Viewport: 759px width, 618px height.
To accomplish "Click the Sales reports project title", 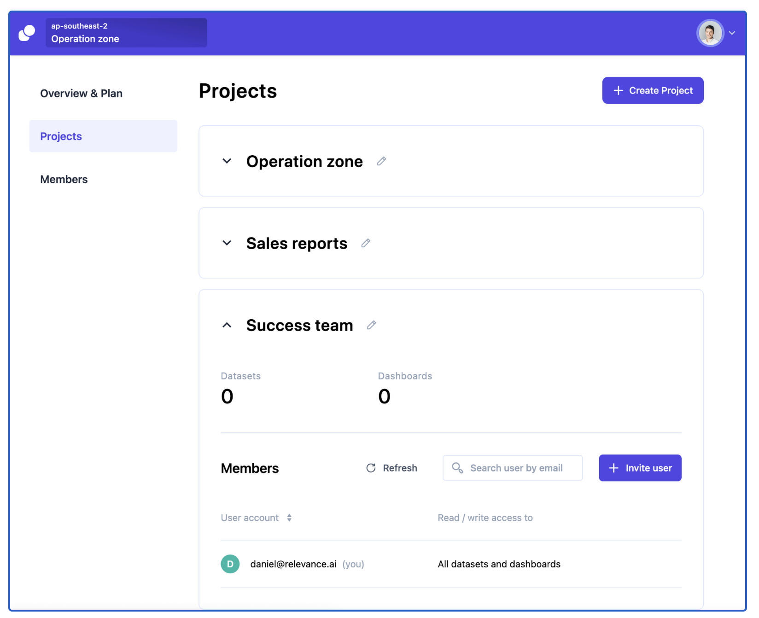I will tap(297, 243).
